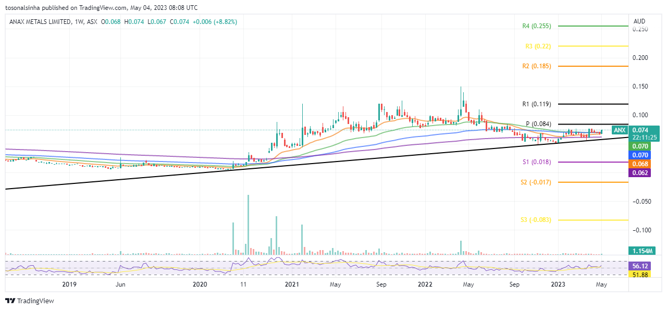This screenshot has width=667, height=310.
Task: Open the AUD currency selector on price axis
Action: coord(639,21)
